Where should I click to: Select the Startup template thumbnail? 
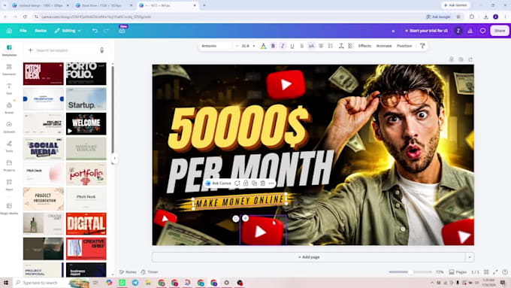(x=86, y=99)
